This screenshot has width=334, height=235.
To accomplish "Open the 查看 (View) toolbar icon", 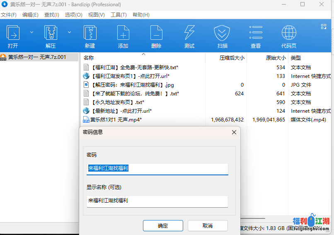I will pos(256,33).
